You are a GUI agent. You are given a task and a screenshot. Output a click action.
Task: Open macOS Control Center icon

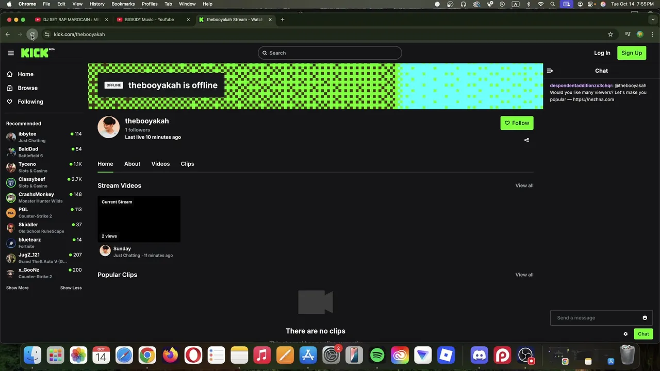[591, 4]
